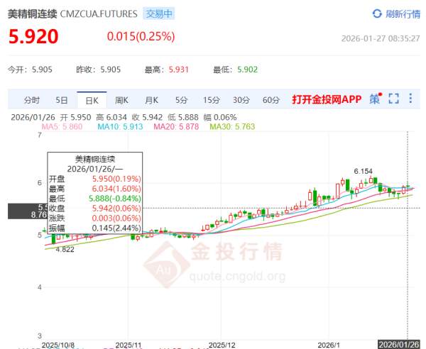Click the y-axis value 4 label
The height and width of the screenshot is (349, 426).
(x=40, y=287)
